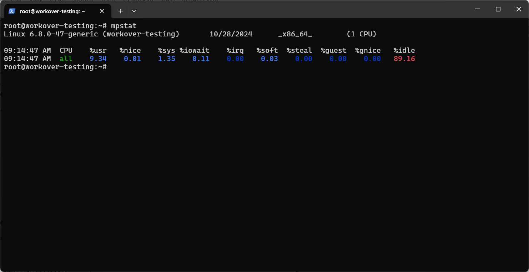The image size is (529, 272).
Task: Click the (1 CPU) text in header
Action: pos(361,34)
